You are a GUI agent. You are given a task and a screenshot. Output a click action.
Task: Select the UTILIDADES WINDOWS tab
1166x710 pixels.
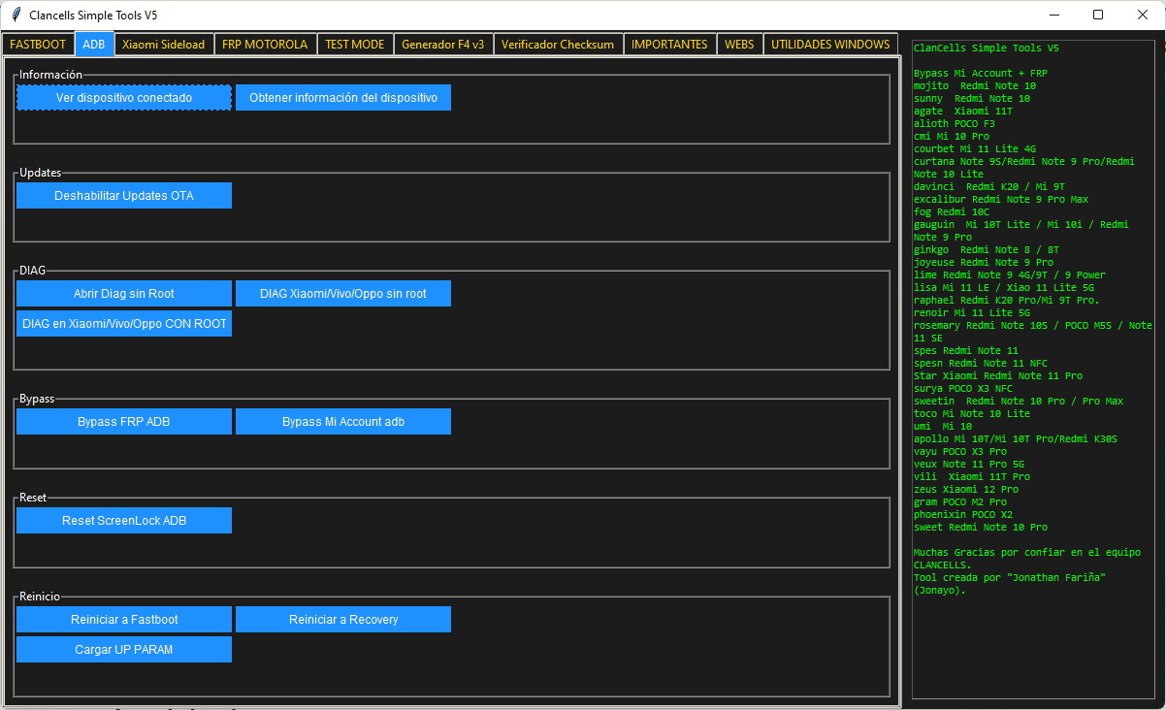click(x=829, y=44)
